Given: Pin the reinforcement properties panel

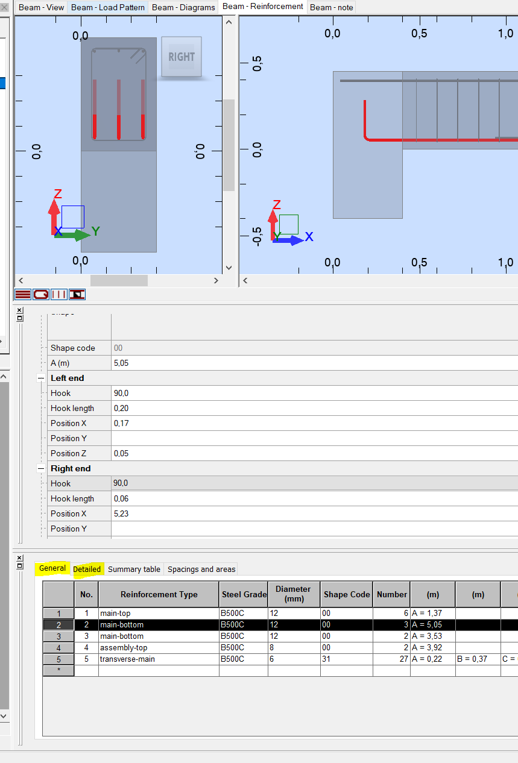Looking at the screenshot, I should [19, 318].
